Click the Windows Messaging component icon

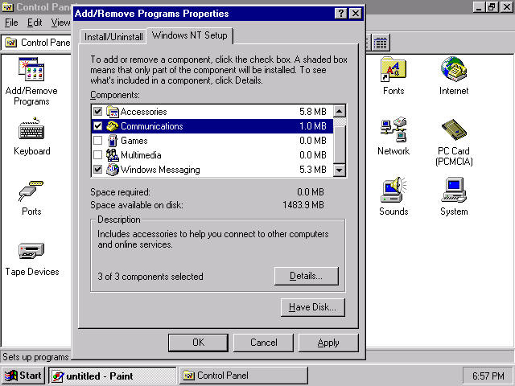[x=113, y=170]
